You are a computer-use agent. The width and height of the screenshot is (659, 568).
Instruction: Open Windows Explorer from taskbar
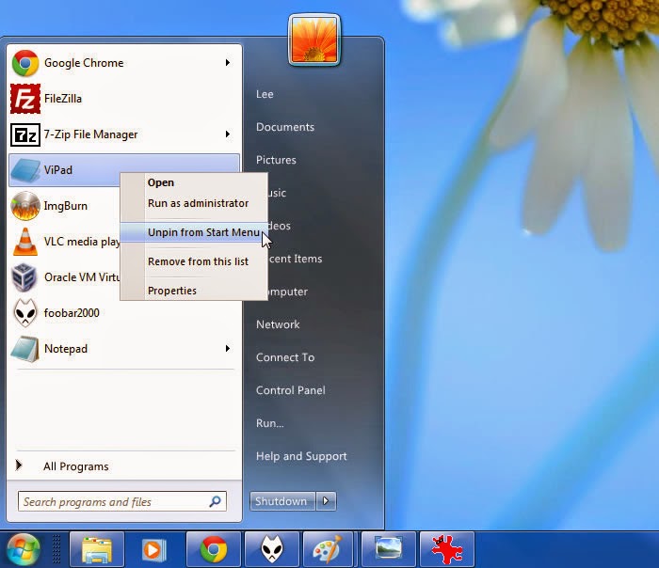97,549
